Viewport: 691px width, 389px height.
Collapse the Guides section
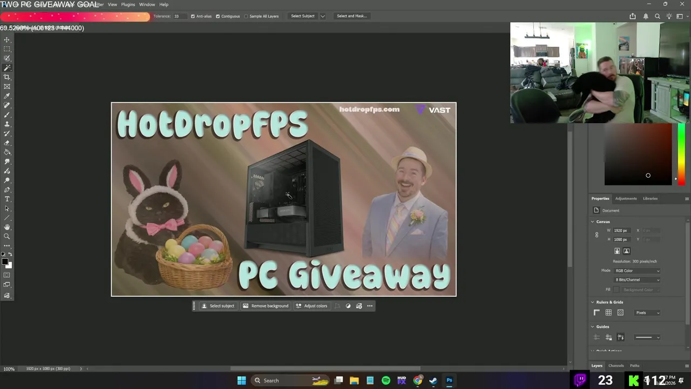tap(592, 327)
